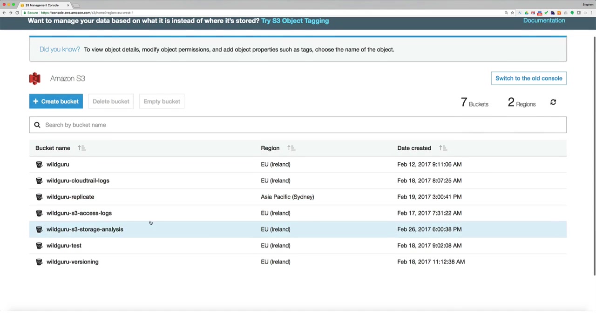The width and height of the screenshot is (596, 335).
Task: Click the Date created column header
Action: coord(414,148)
